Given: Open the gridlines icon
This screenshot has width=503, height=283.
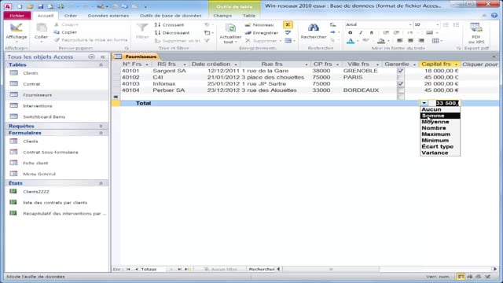Looking at the screenshot, I should click(435, 41).
